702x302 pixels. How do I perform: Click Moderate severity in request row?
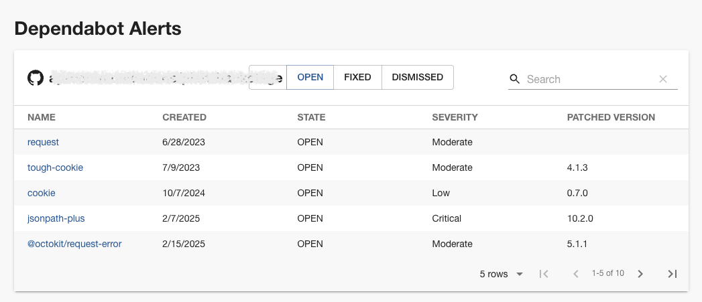click(x=452, y=142)
